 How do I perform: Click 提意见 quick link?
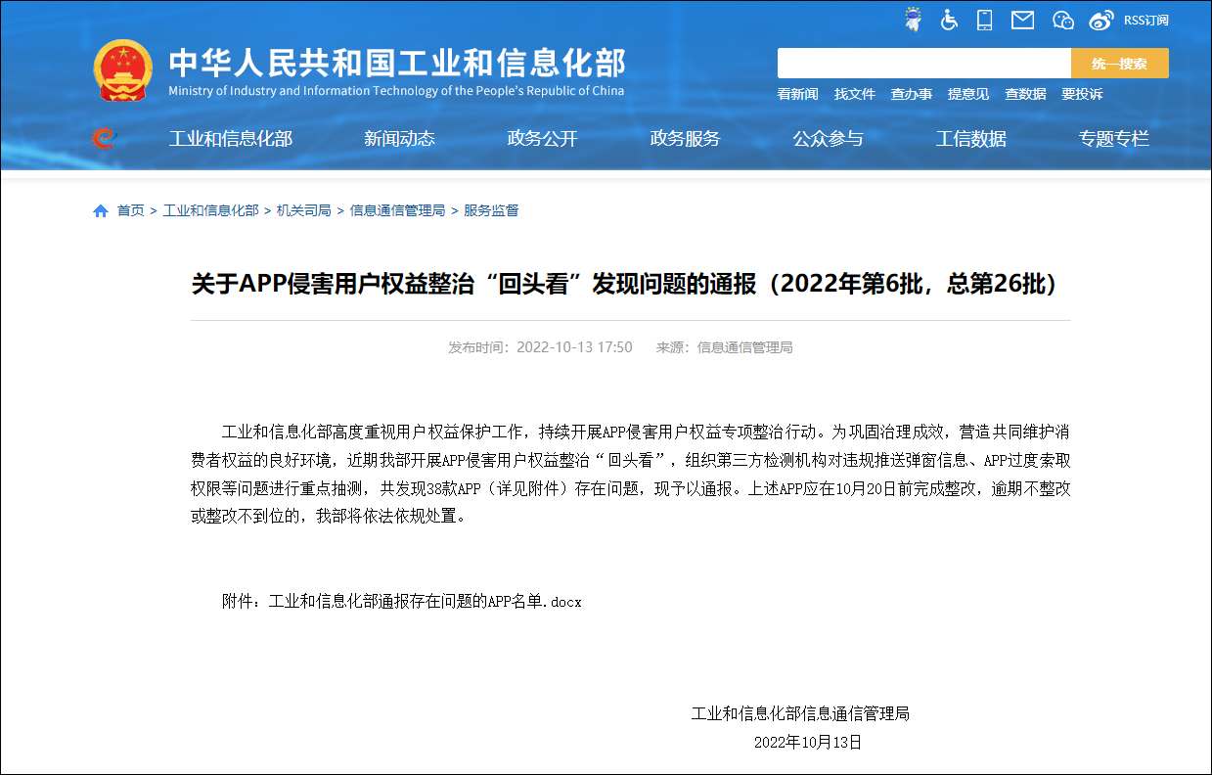(x=967, y=94)
